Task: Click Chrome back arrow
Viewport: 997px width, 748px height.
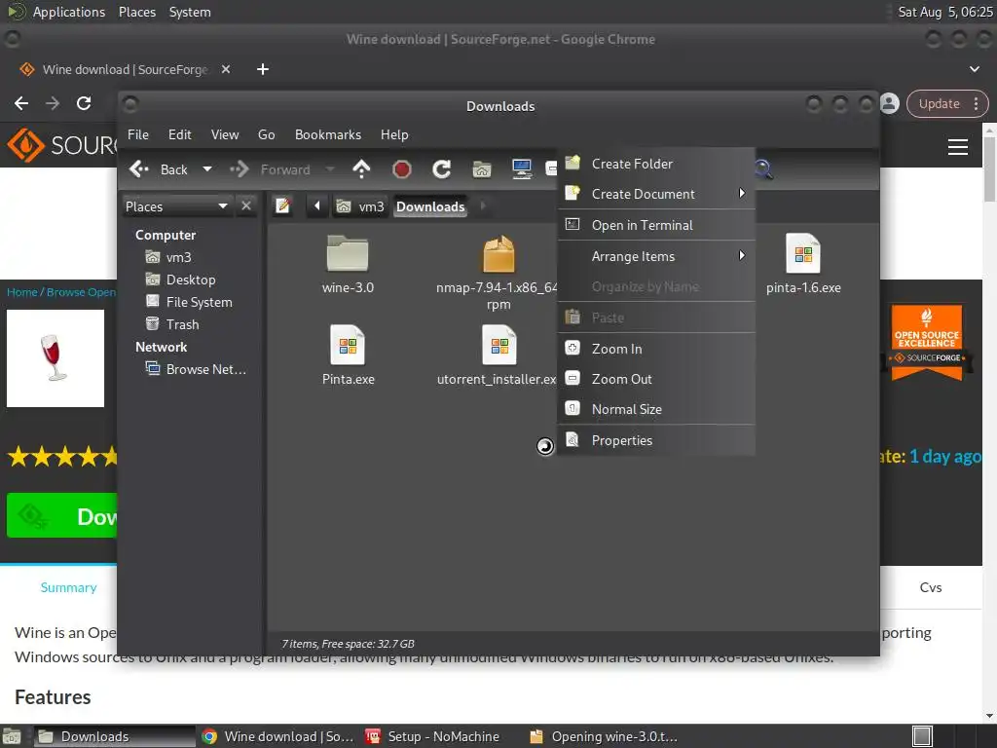Action: pos(21,103)
